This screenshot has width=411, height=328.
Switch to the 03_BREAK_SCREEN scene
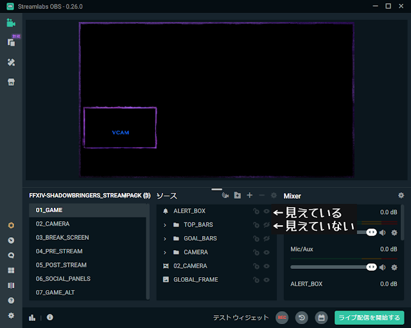pyautogui.click(x=87, y=237)
